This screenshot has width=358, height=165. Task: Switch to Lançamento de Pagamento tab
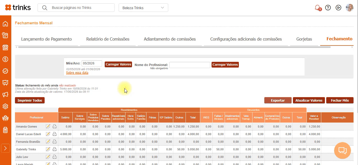tap(46, 39)
